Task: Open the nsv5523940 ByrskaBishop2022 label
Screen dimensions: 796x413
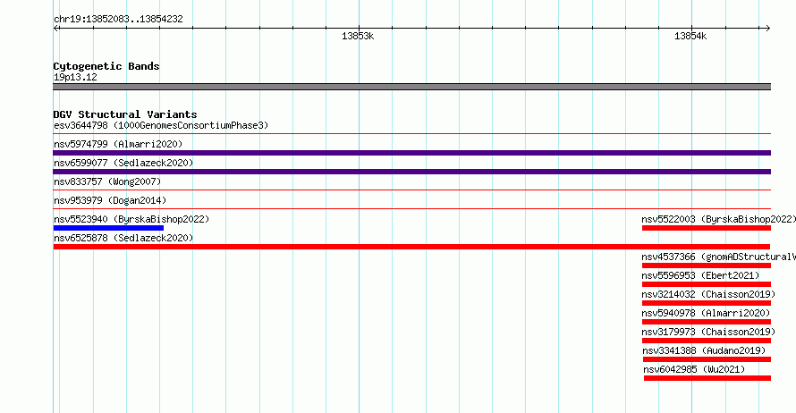Action: (x=131, y=219)
